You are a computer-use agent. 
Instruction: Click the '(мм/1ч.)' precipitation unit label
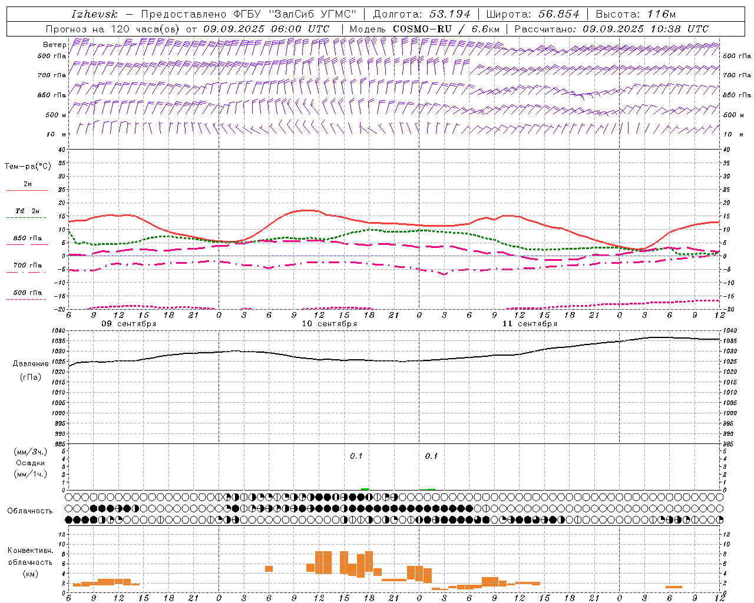click(x=30, y=474)
